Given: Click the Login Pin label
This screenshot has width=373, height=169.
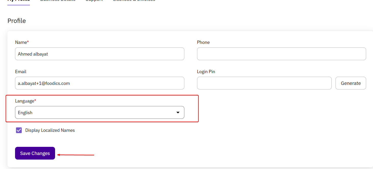Looking at the screenshot, I should 206,72.
